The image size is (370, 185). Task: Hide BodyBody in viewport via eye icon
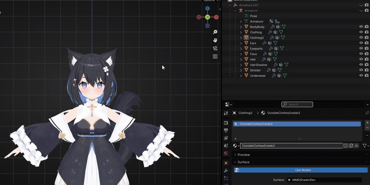361,27
